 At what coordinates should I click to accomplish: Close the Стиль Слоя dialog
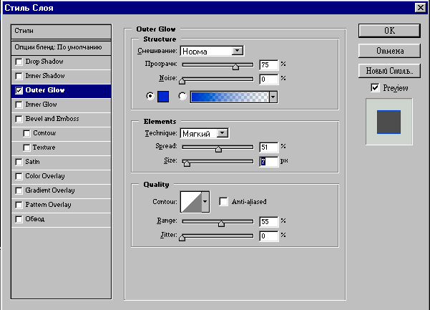point(421,7)
